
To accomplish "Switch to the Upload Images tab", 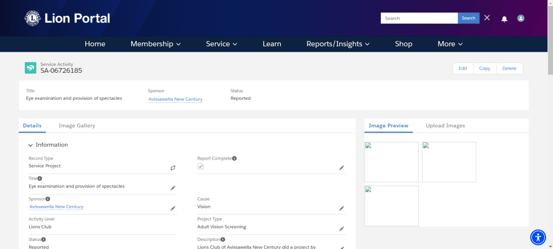I will coord(445,126).
